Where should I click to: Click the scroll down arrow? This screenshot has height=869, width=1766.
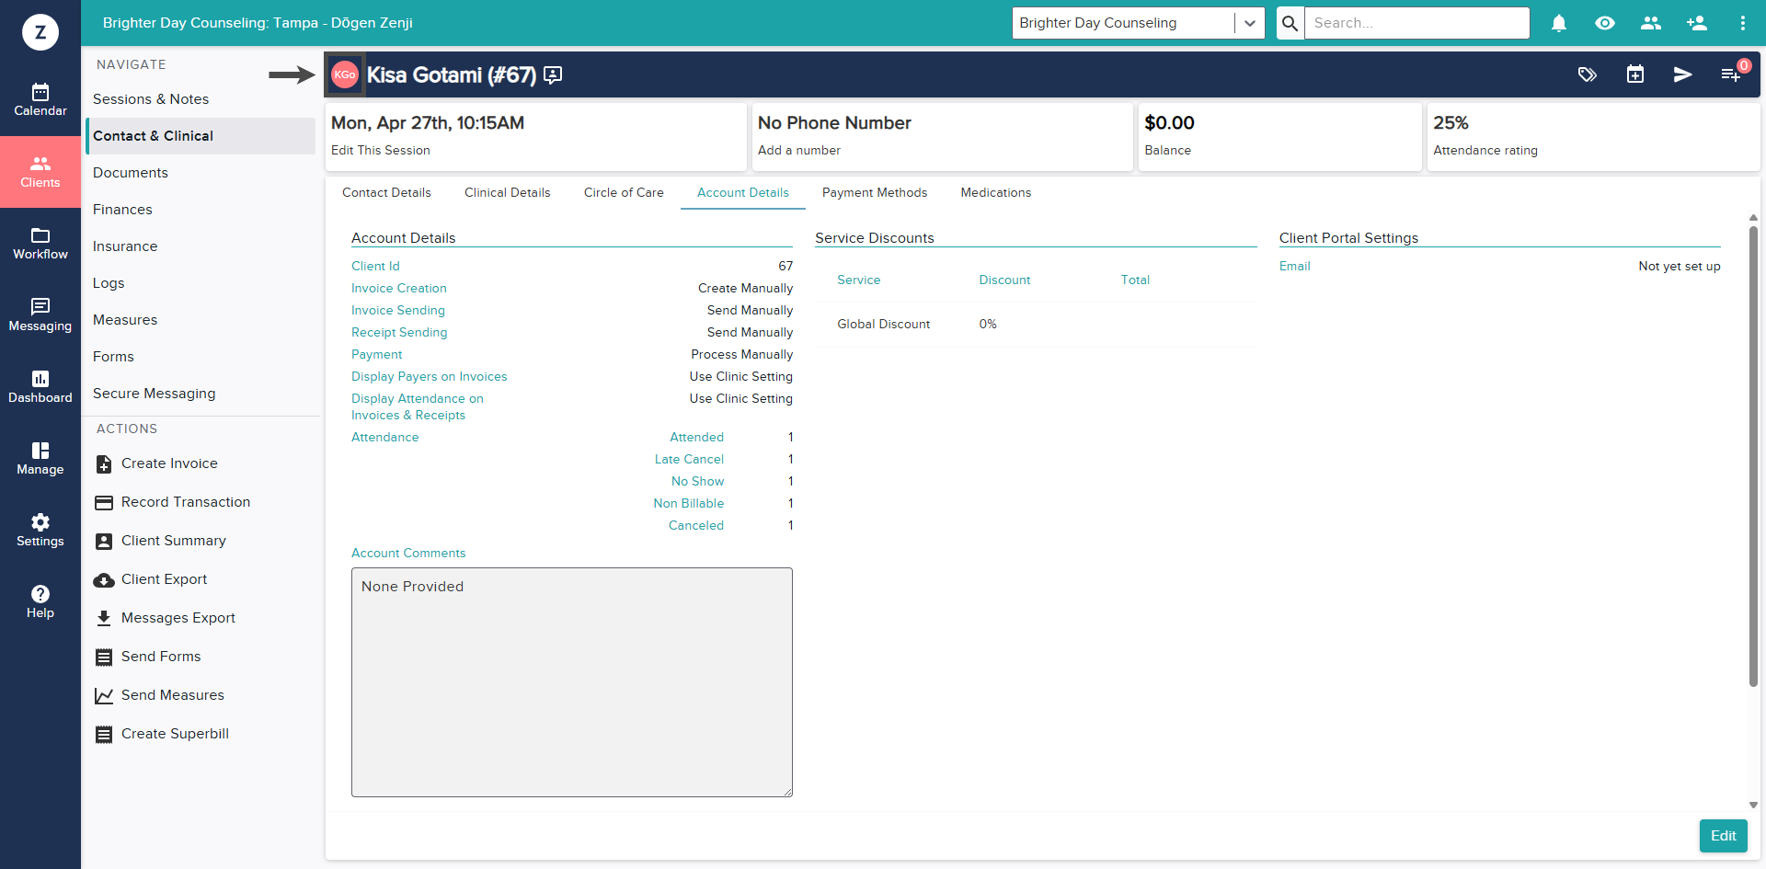coord(1753,805)
